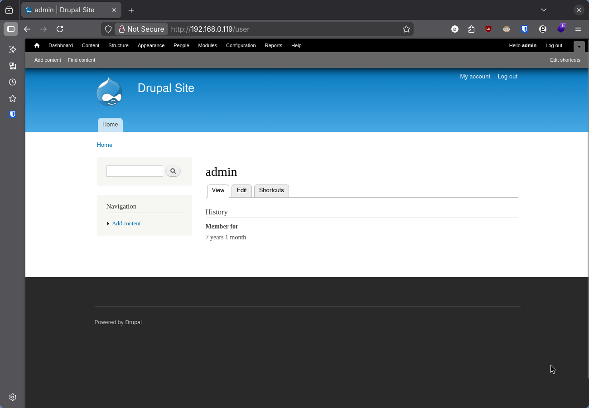Open the search magnifier in the Drupal search block
This screenshot has height=408, width=589.
click(173, 171)
